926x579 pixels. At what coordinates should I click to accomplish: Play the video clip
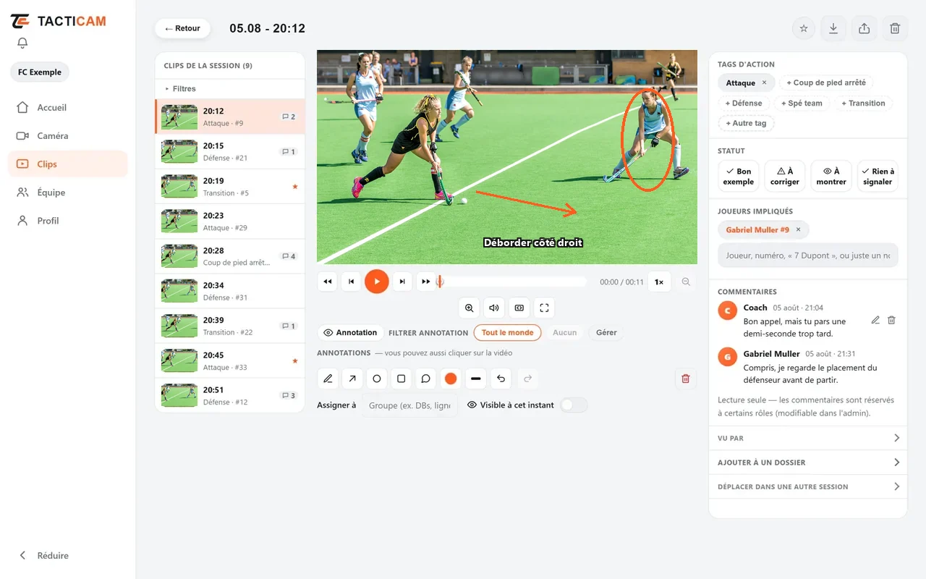(376, 282)
